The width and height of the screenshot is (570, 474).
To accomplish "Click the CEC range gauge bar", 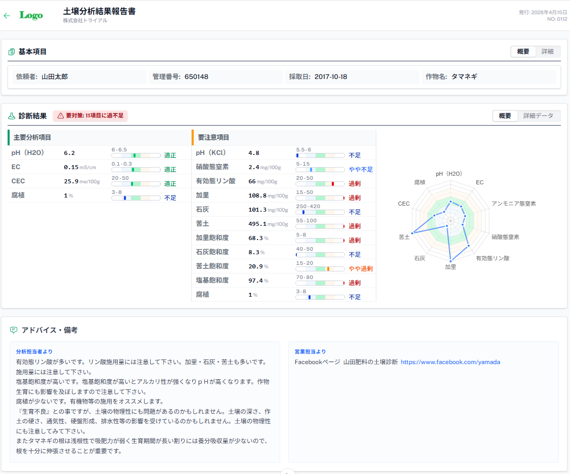I will 136,184.
